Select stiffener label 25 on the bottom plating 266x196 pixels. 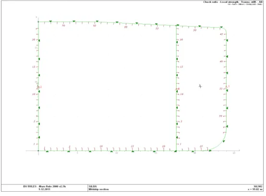[x=201, y=146]
